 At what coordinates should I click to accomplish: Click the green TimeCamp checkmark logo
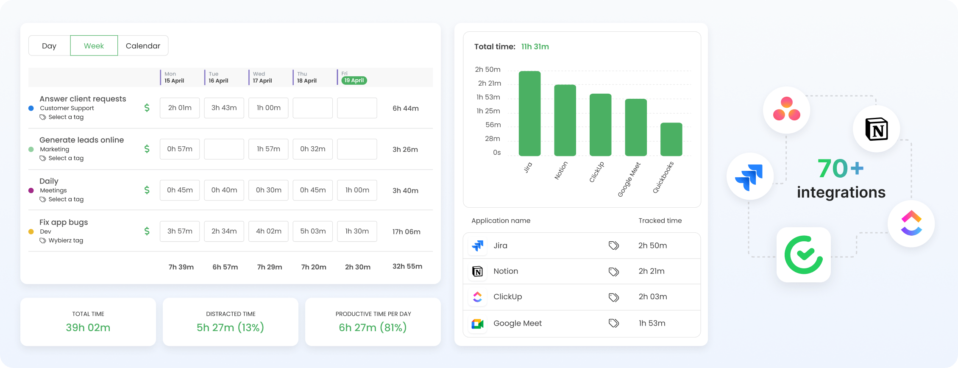coord(804,255)
